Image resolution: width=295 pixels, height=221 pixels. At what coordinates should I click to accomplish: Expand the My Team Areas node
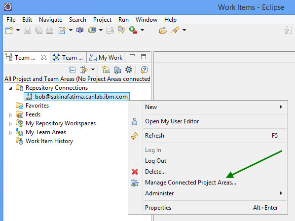(x=10, y=133)
